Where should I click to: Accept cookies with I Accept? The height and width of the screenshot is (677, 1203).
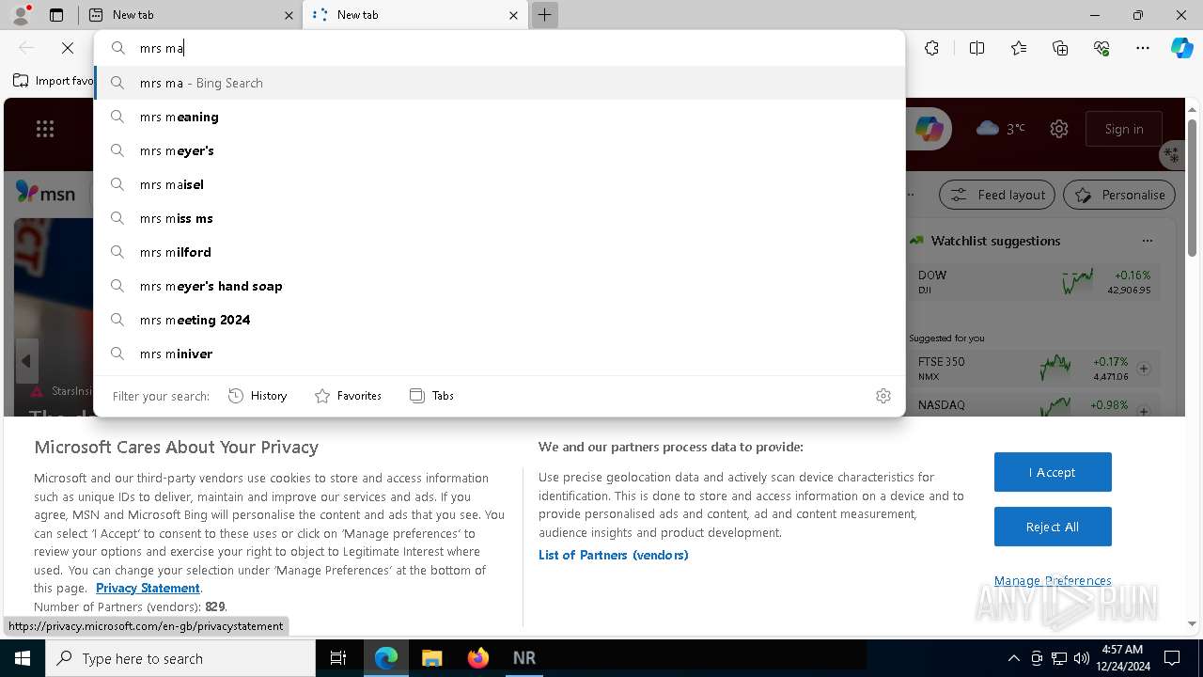pyautogui.click(x=1053, y=472)
